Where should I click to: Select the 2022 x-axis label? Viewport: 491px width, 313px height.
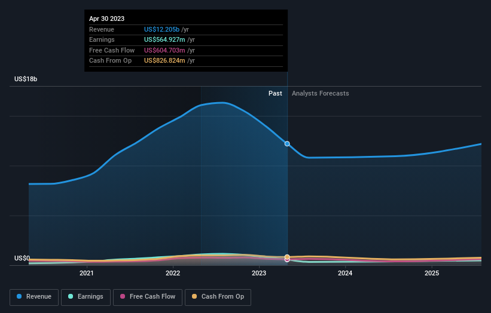pyautogui.click(x=173, y=273)
